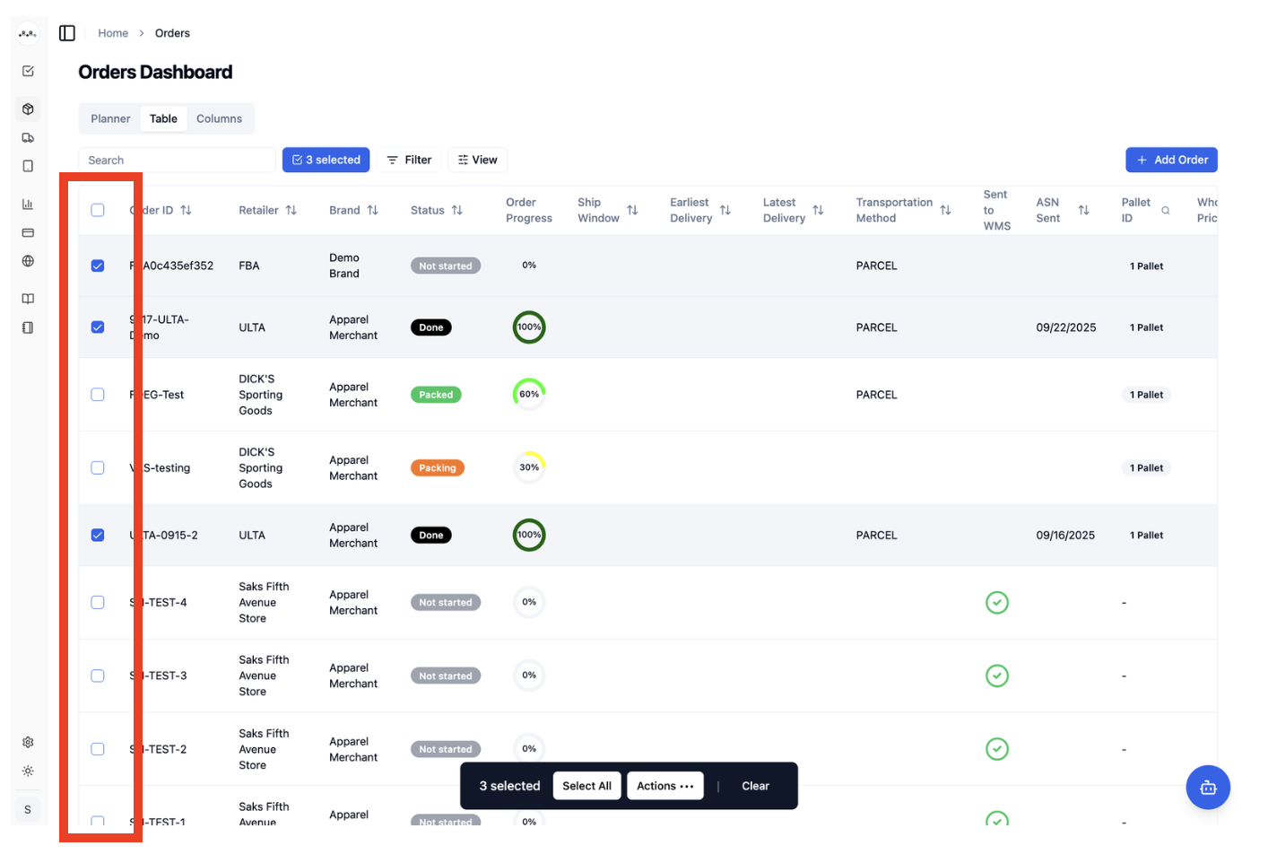This screenshot has width=1268, height=863.
Task: Open the chatbot assistant floating button
Action: click(1208, 787)
